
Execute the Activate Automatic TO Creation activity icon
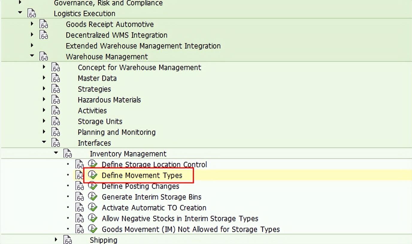coord(93,208)
